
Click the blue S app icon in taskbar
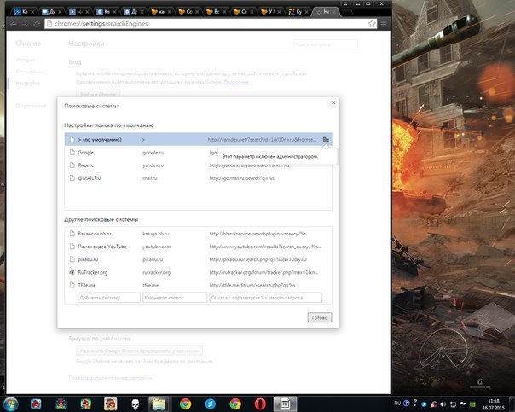click(x=211, y=404)
